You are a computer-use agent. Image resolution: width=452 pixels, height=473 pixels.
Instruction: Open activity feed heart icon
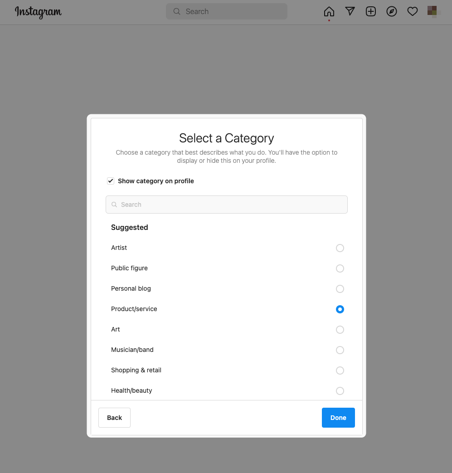[x=413, y=12]
